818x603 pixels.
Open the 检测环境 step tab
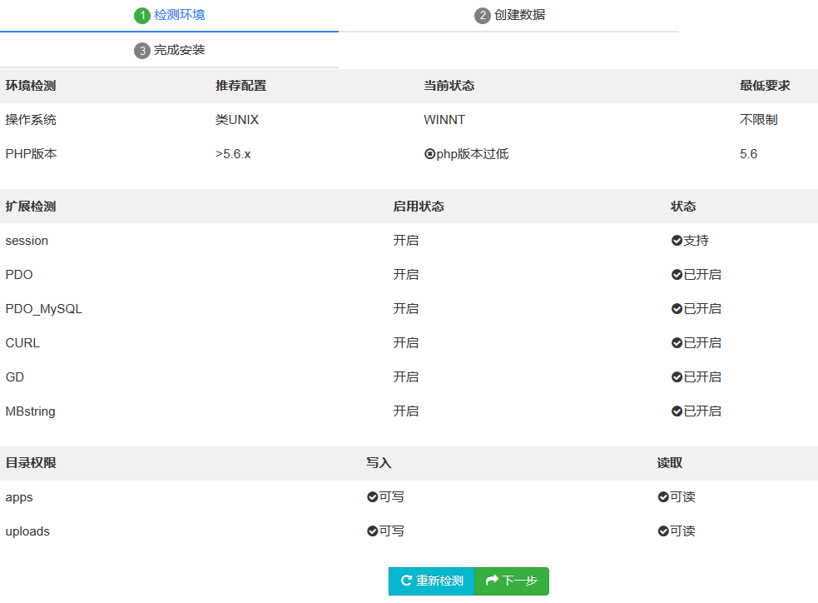170,15
